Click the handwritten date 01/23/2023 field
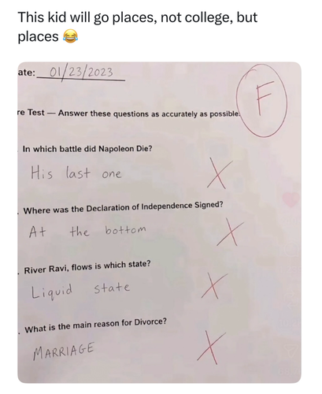 coord(81,72)
